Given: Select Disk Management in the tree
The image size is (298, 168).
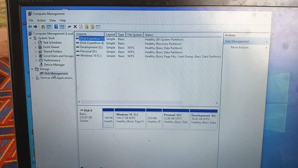Looking at the screenshot, I should [x=56, y=73].
